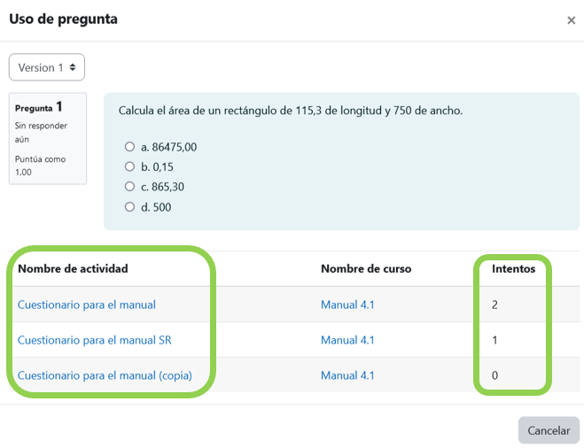
Task: Click the Pregunta 1 info box
Action: pyautogui.click(x=48, y=138)
